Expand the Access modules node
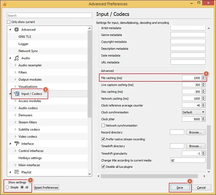The height and width of the screenshot is (195, 216). (x=15, y=101)
